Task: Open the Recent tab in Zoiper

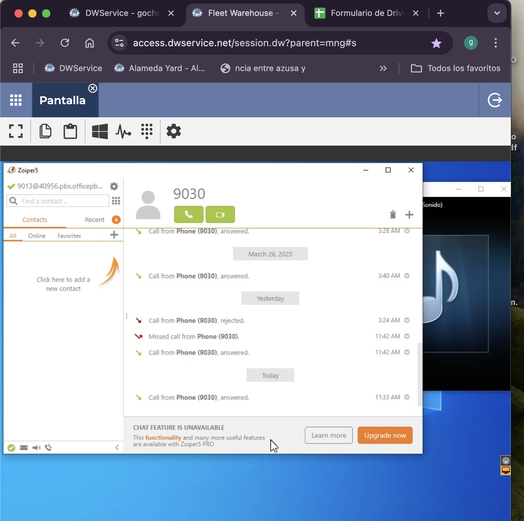Action: click(95, 220)
